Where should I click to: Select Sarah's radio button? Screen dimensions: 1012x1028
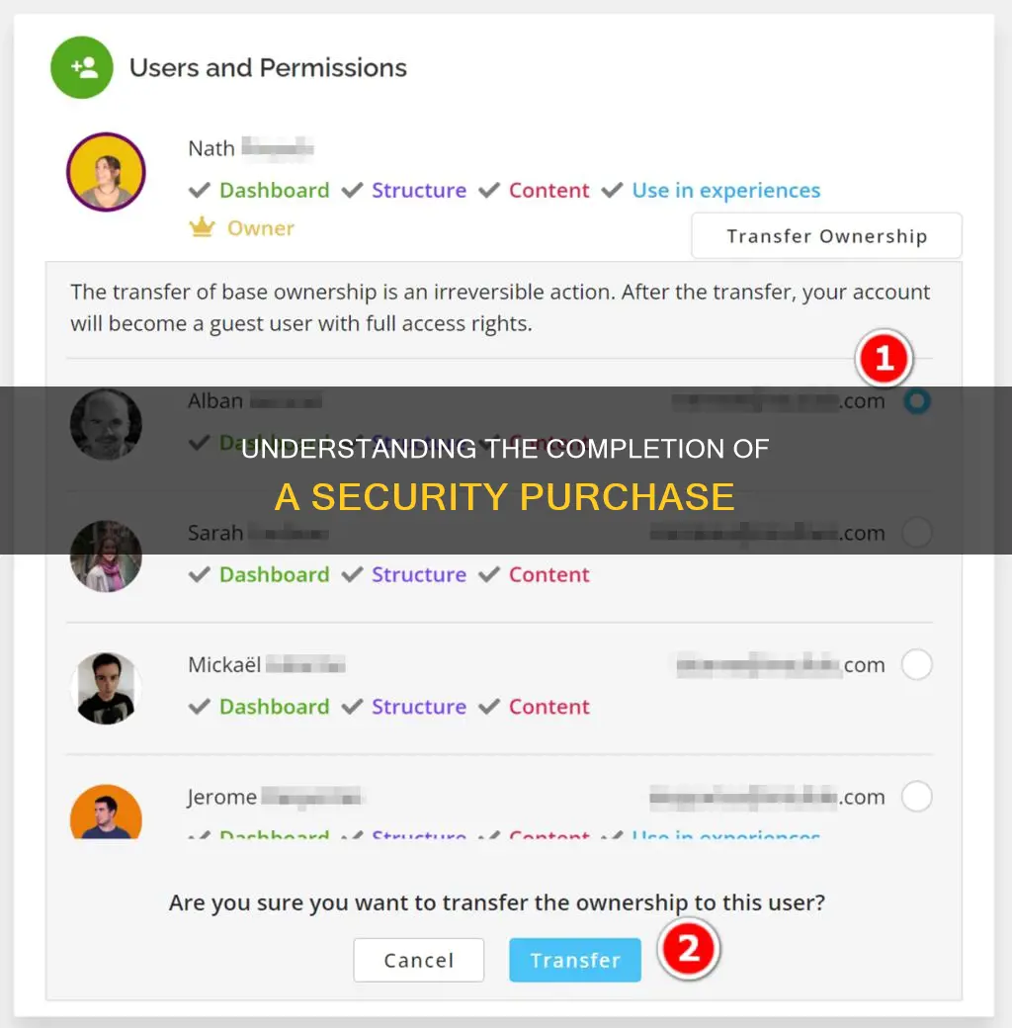pos(917,533)
